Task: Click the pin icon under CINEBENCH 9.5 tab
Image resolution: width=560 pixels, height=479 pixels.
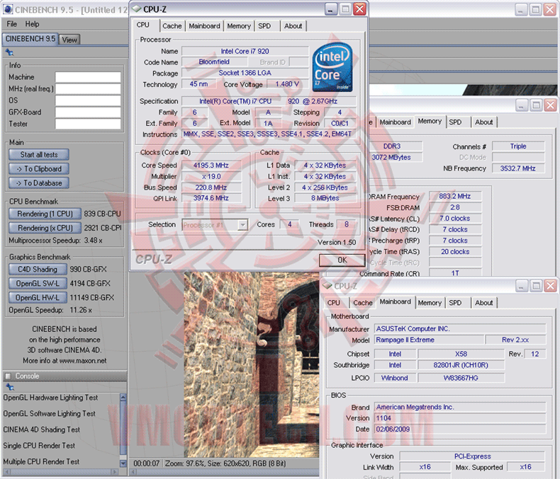Action: point(10,53)
